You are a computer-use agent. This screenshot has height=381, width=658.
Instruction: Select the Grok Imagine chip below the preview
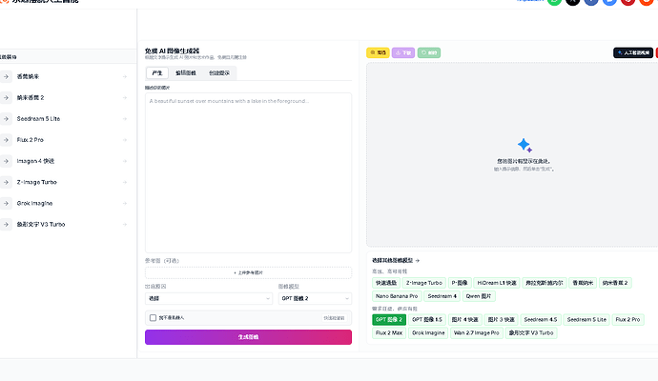click(428, 333)
